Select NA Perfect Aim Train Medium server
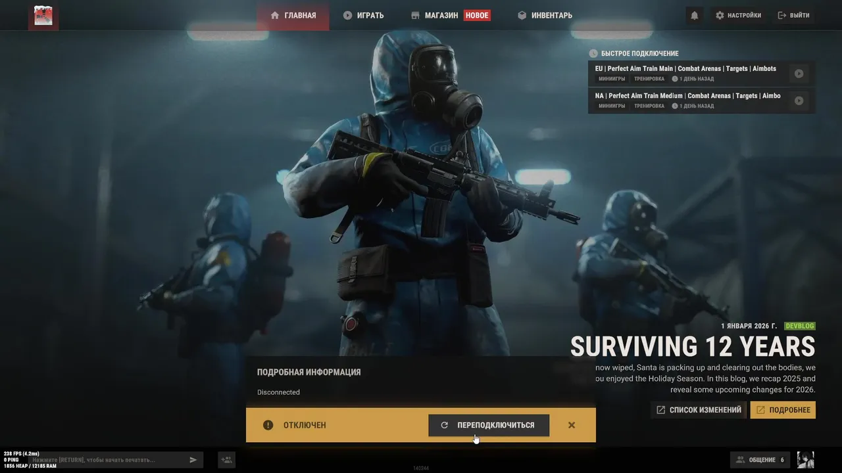Screen dimensions: 842x473 [701, 101]
